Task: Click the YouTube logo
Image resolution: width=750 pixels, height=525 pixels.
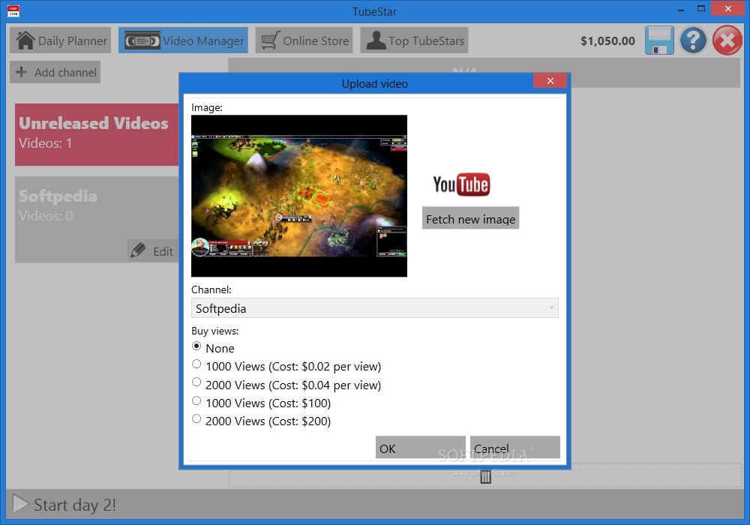Action: tap(461, 184)
